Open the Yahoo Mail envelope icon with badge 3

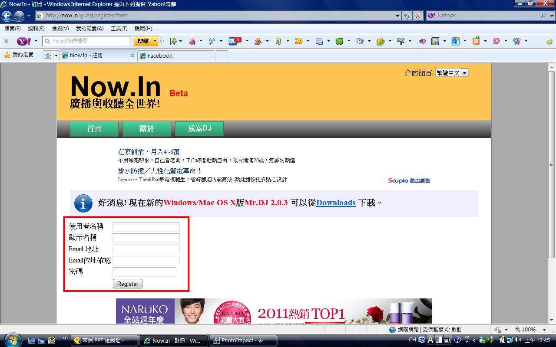(235, 41)
